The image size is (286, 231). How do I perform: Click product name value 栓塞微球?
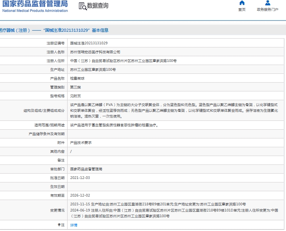(77, 78)
